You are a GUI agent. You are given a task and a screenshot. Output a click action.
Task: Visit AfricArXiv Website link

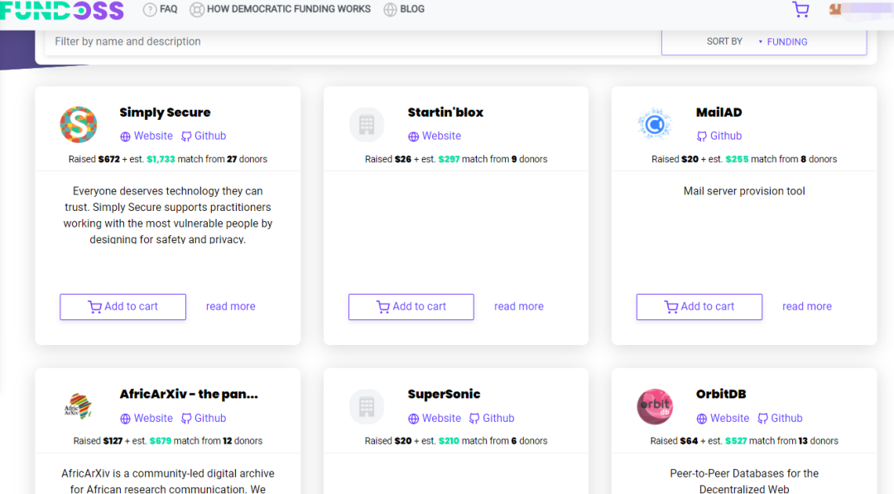click(x=147, y=418)
